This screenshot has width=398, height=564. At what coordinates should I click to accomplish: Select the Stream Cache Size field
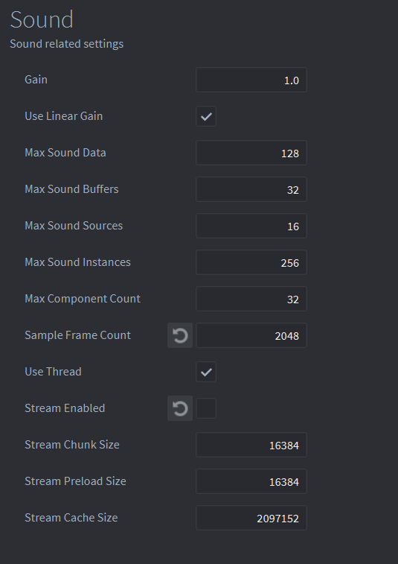click(251, 518)
